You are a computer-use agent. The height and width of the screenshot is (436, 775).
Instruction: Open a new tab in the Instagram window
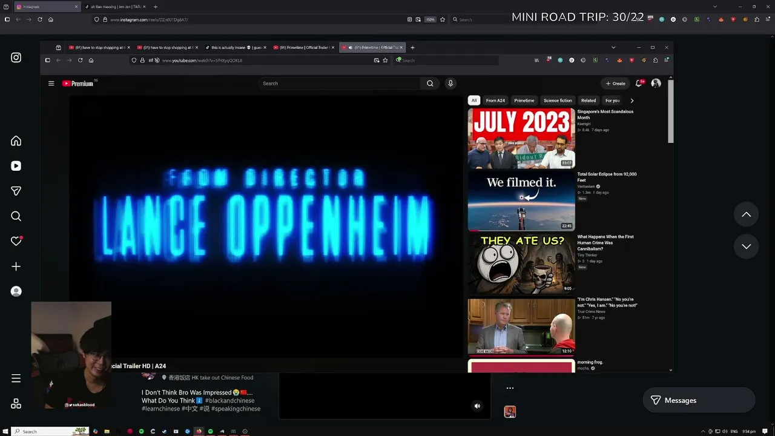pyautogui.click(x=156, y=7)
